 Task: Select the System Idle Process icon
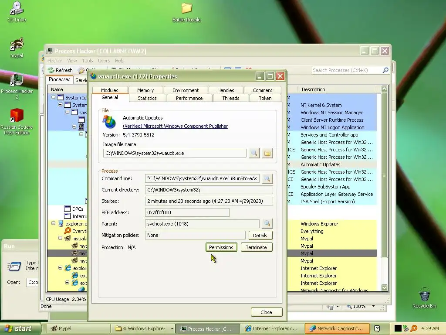tap(61, 97)
